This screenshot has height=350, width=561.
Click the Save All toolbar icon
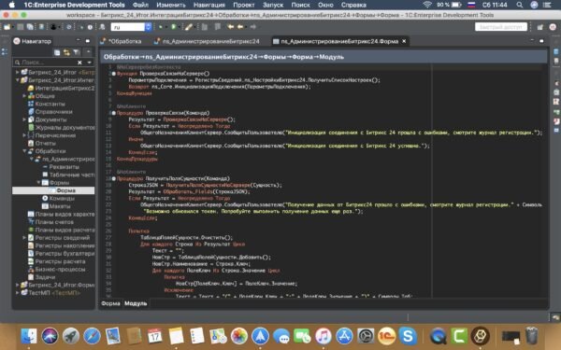pos(30,27)
